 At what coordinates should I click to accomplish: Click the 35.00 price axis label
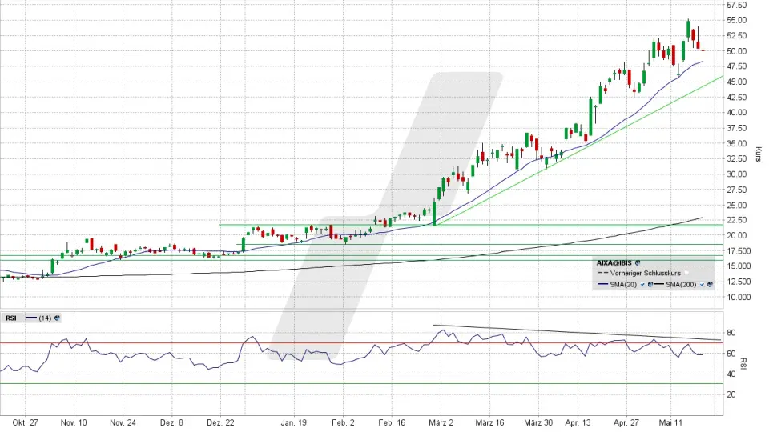point(737,143)
